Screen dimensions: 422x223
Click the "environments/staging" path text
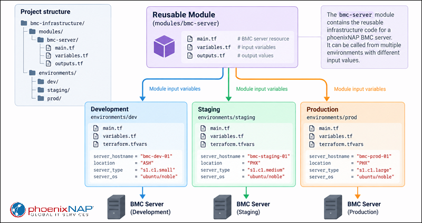227,117
